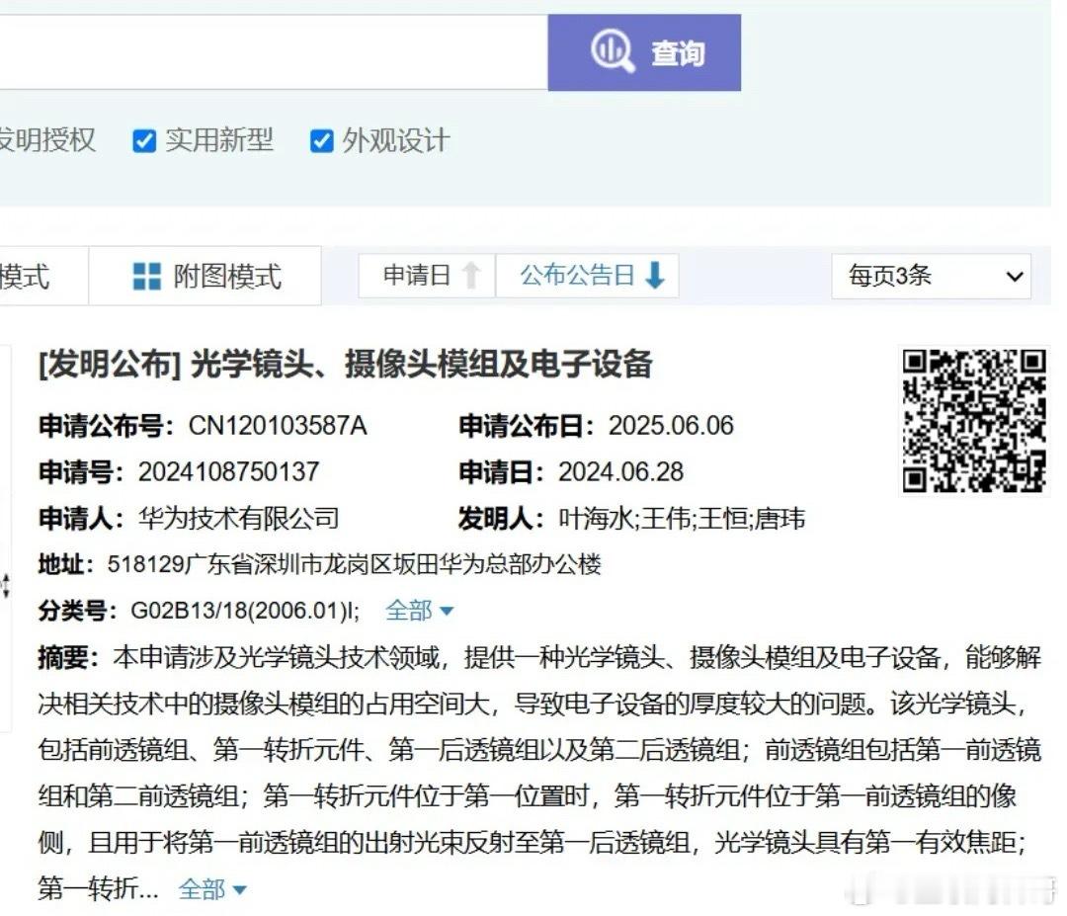Select publication number CN120103587A
Viewport: 1067px width, 916px height.
[278, 426]
